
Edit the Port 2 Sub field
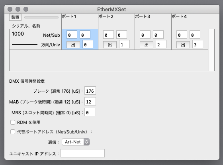point(121,35)
